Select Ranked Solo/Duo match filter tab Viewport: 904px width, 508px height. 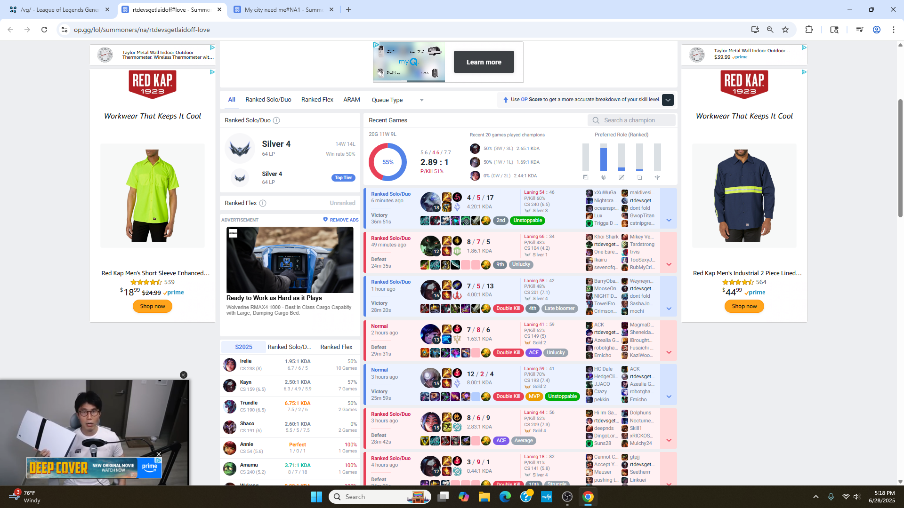pyautogui.click(x=268, y=100)
